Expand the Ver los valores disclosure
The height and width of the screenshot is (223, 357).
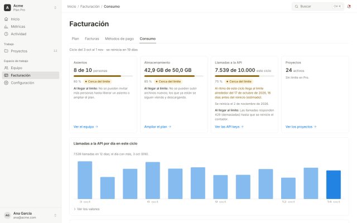[86, 209]
